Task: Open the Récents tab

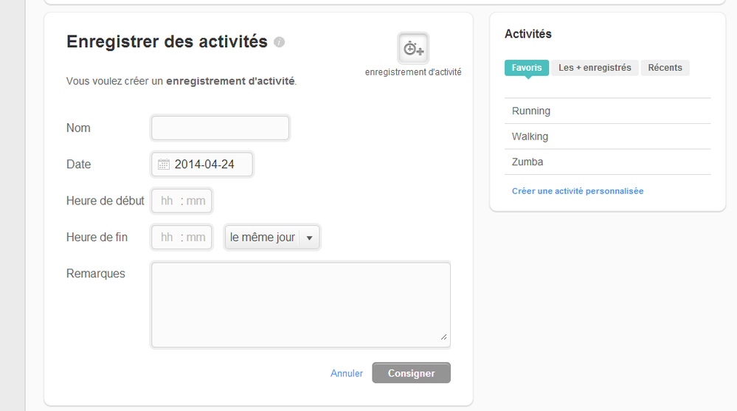Action: click(x=665, y=68)
